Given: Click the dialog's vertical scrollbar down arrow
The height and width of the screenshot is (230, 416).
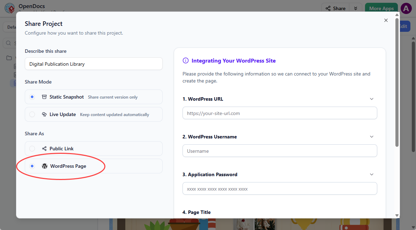Looking at the screenshot, I should (x=397, y=215).
